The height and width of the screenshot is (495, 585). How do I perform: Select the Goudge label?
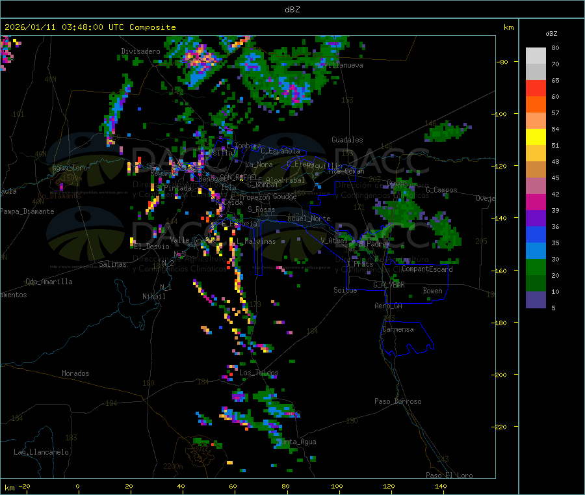tap(285, 196)
